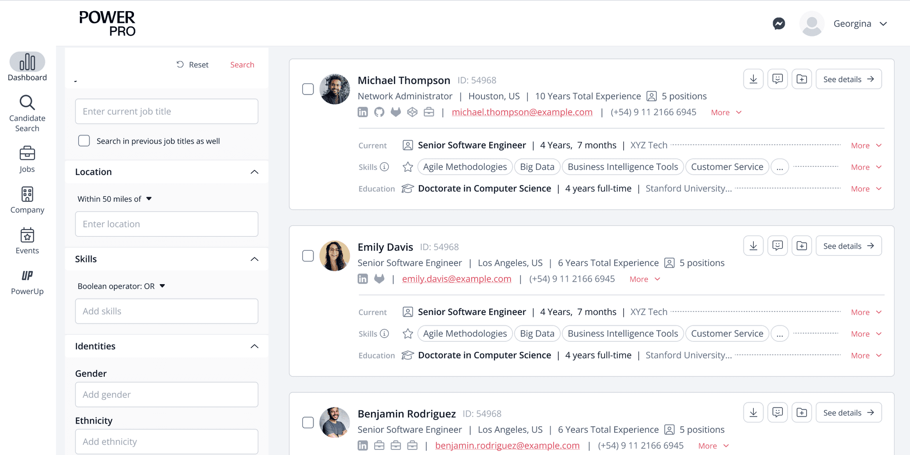This screenshot has height=455, width=910.
Task: Click the Skills info icon for Michael Thompson
Action: 385,166
